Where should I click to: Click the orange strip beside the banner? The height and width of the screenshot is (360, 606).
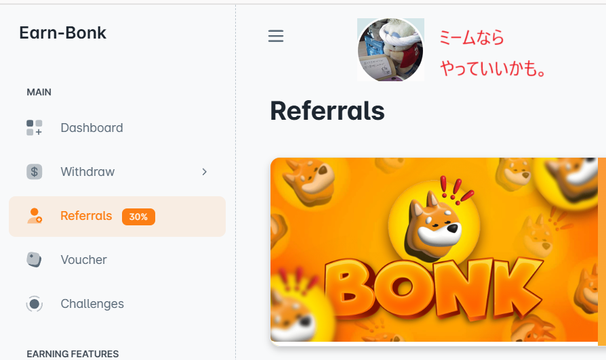pyautogui.click(x=602, y=252)
